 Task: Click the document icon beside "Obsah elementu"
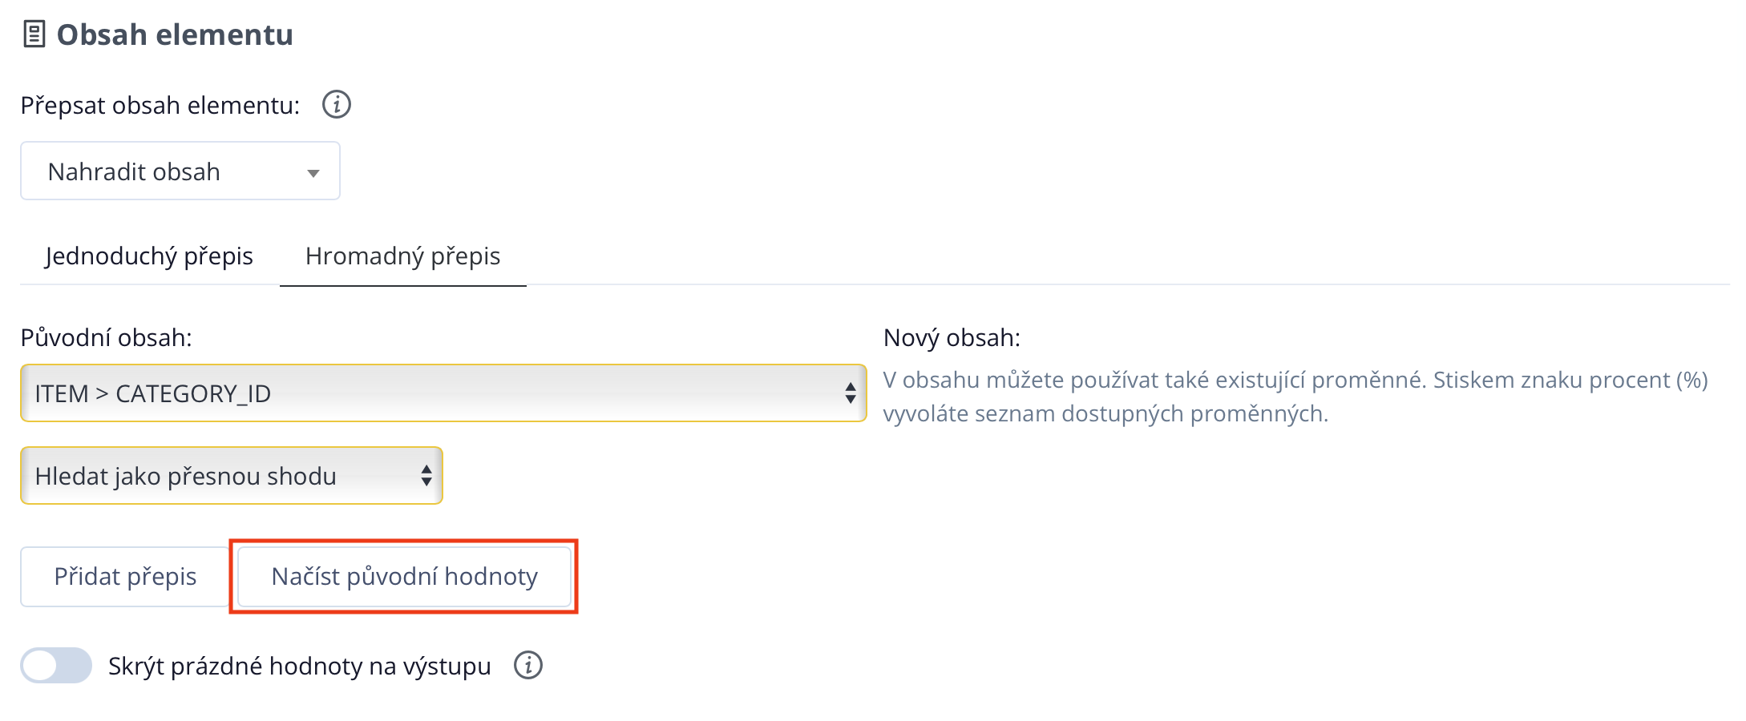[34, 34]
